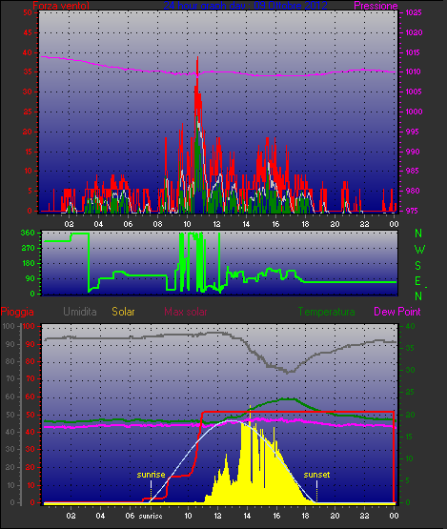
Task: Click the Dew Point legend label
Action: (397, 312)
